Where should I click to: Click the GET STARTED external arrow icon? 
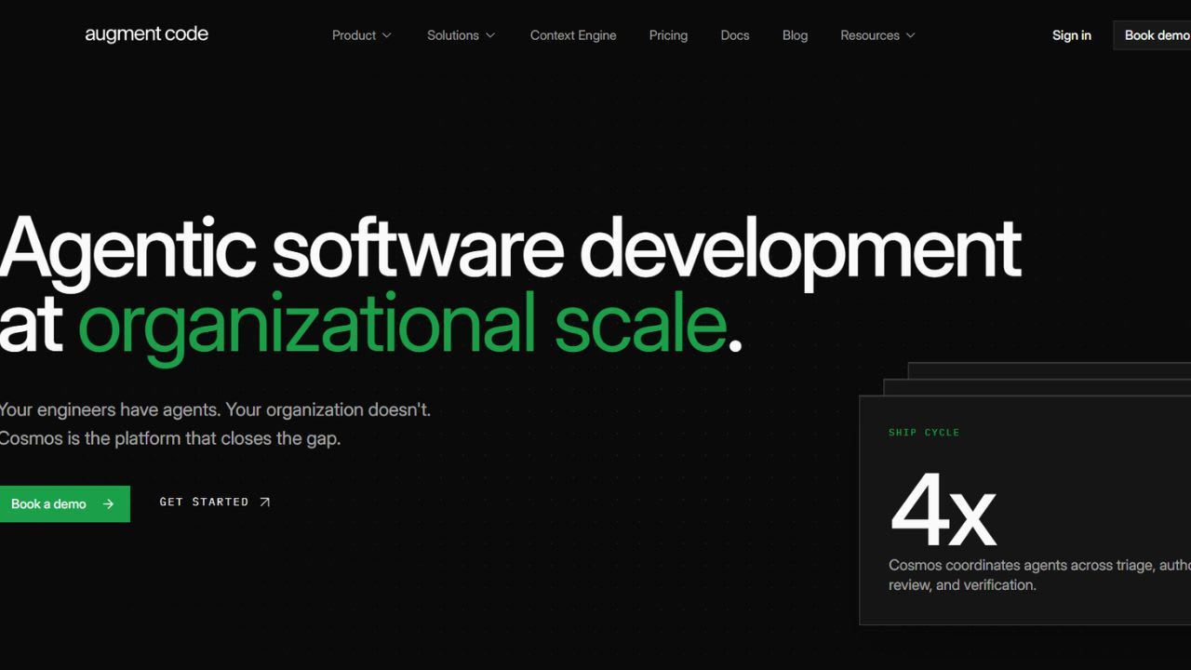click(264, 502)
